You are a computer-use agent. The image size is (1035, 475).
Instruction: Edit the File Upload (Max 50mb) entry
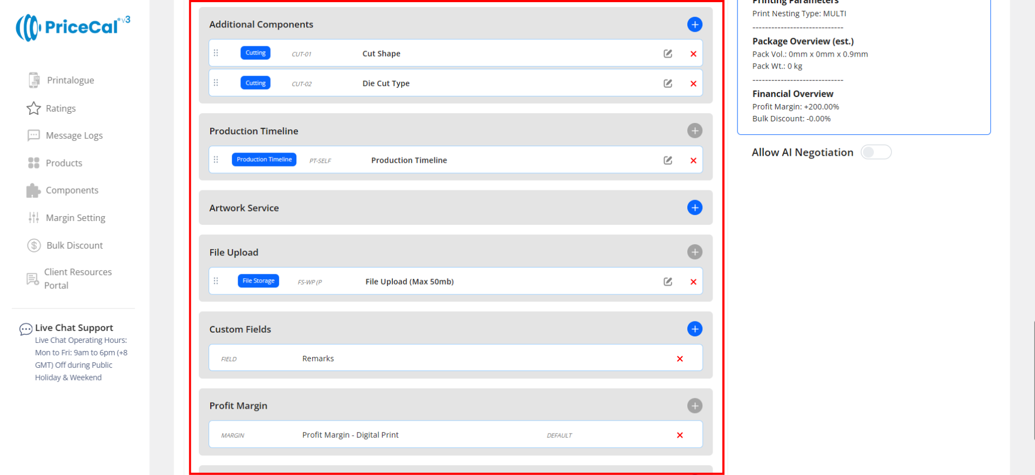(x=667, y=281)
